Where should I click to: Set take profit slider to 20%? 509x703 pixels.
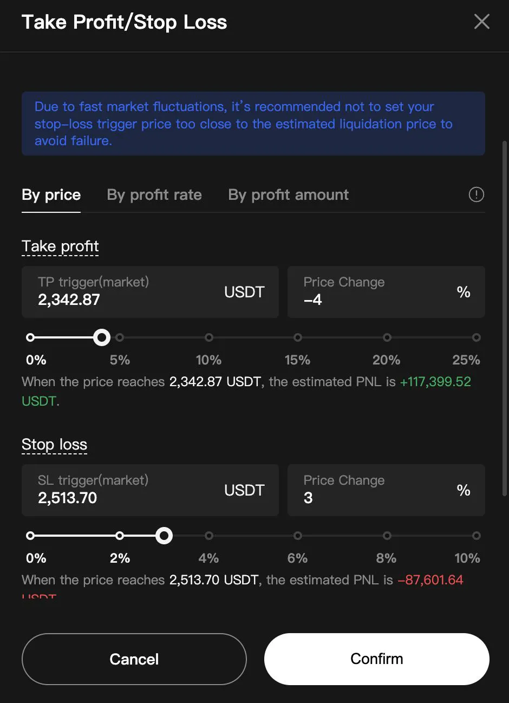(x=387, y=337)
